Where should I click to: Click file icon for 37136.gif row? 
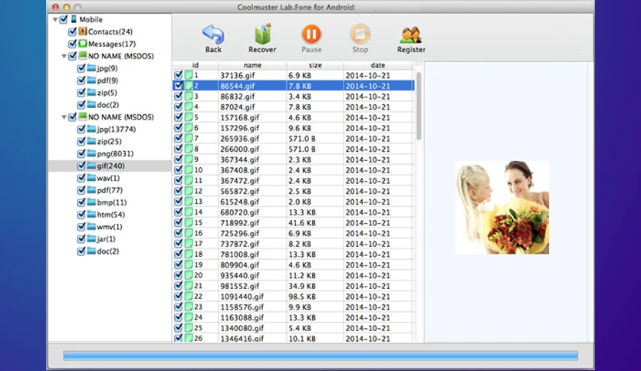[189, 75]
